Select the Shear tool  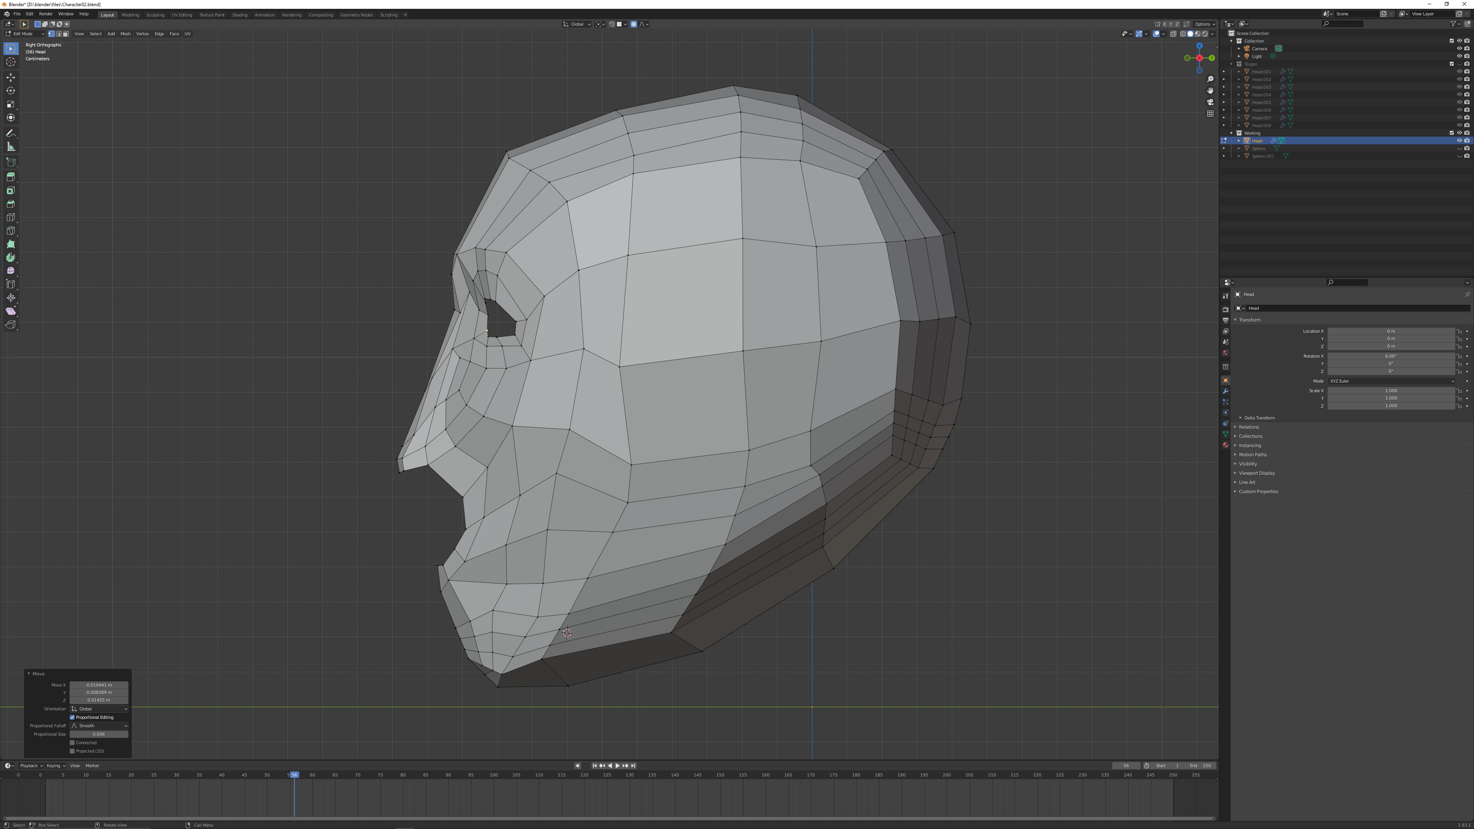(x=11, y=311)
